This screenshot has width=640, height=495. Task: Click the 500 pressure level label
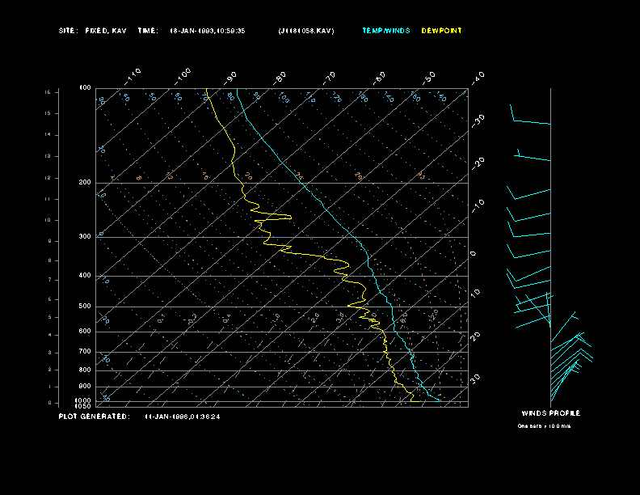coord(85,307)
